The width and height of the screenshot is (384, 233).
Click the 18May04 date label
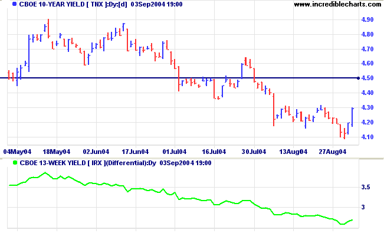[57, 152]
